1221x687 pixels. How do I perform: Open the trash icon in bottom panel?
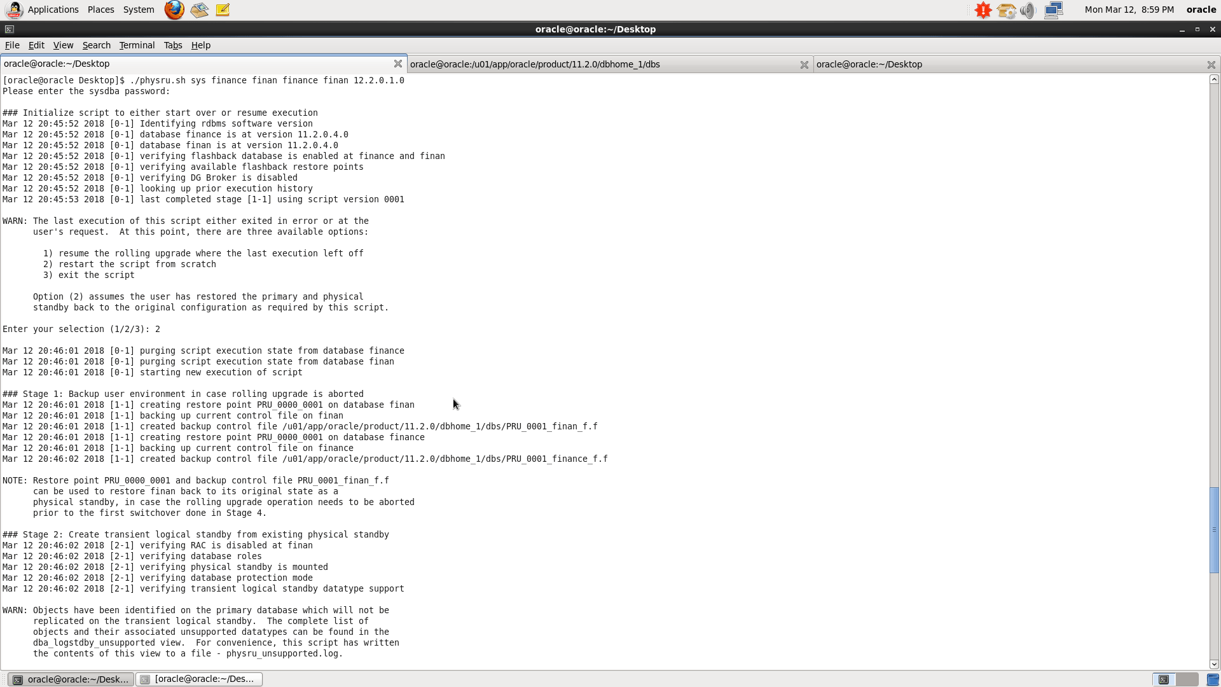tap(1212, 679)
